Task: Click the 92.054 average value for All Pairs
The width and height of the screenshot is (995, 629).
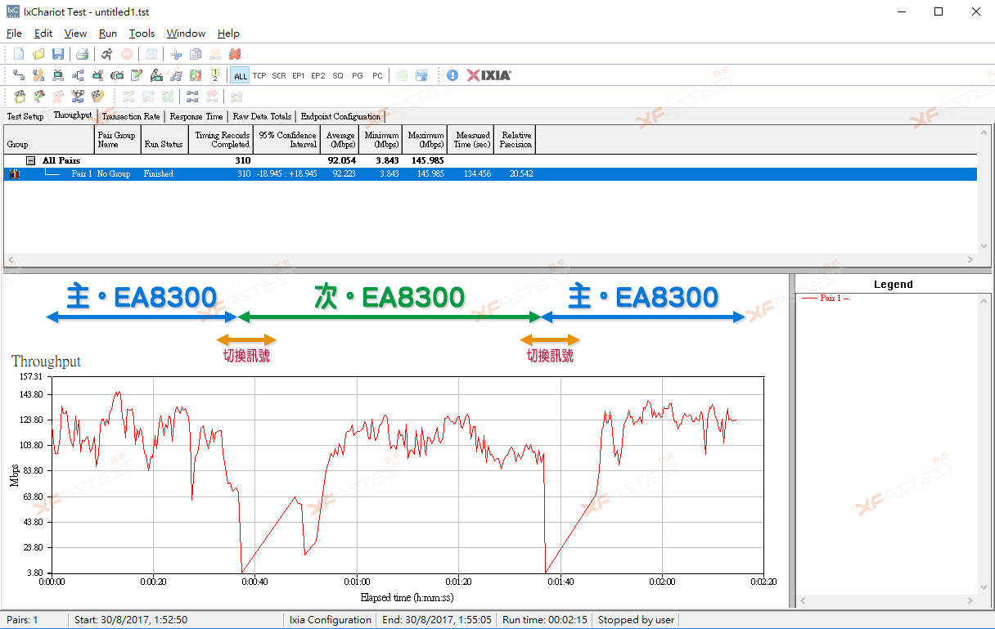Action: (341, 161)
